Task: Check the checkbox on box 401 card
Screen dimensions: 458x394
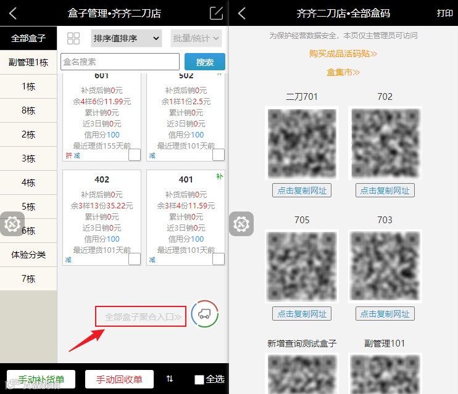Action: click(219, 259)
